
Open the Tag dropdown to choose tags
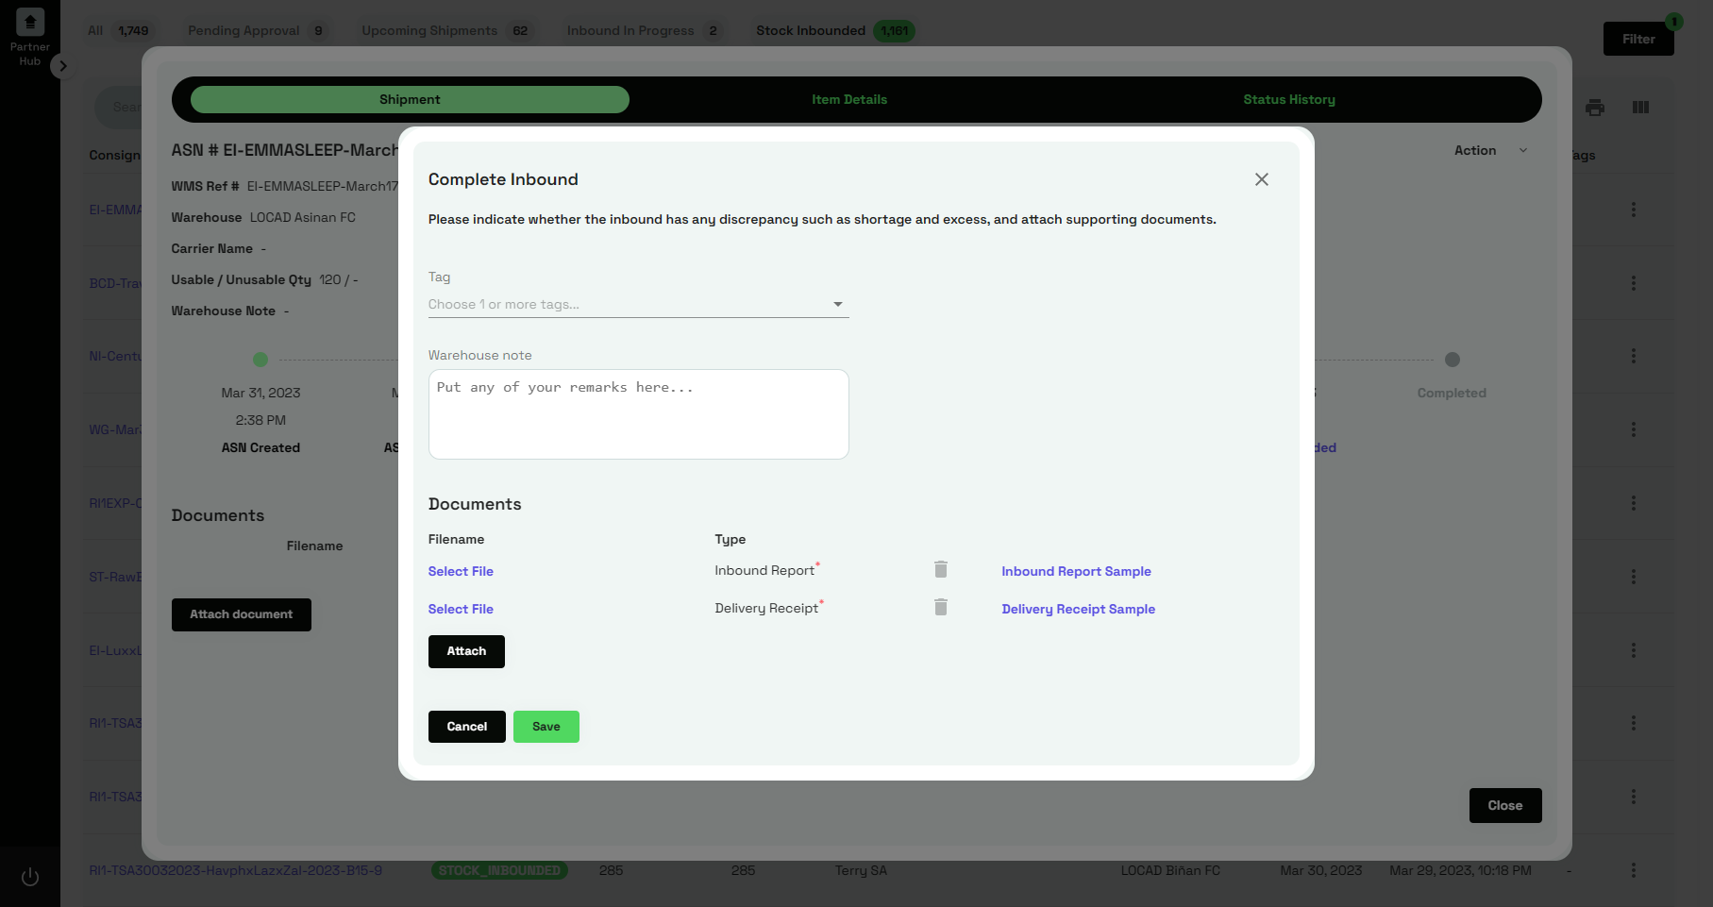[x=638, y=304]
